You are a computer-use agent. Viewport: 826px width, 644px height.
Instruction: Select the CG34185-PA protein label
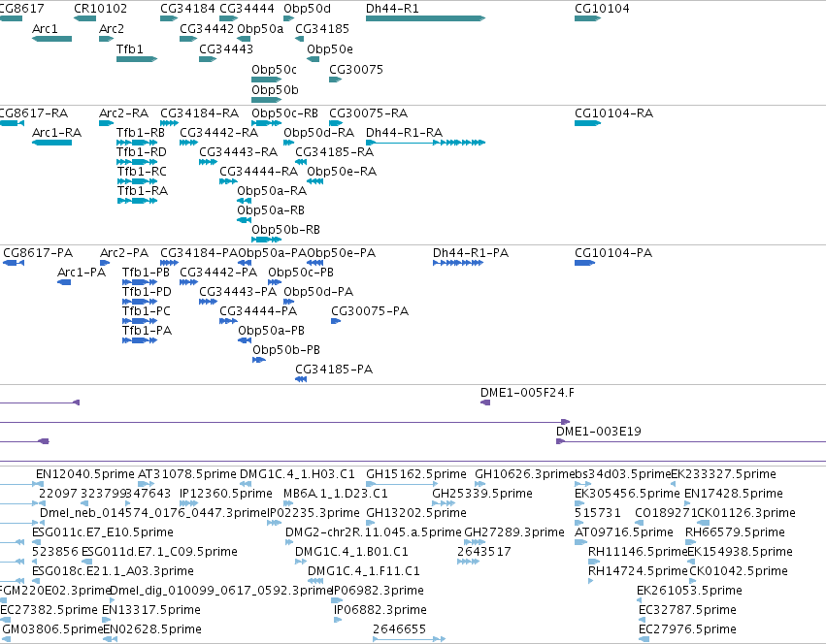(x=334, y=370)
